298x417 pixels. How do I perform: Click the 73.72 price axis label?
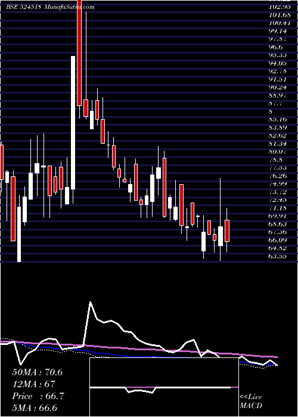(x=277, y=192)
